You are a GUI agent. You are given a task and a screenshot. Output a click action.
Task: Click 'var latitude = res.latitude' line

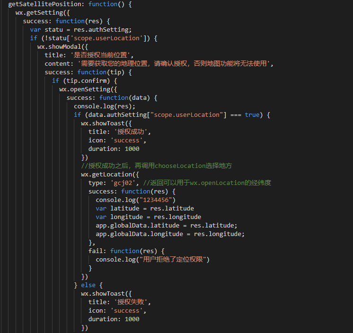[x=144, y=209]
